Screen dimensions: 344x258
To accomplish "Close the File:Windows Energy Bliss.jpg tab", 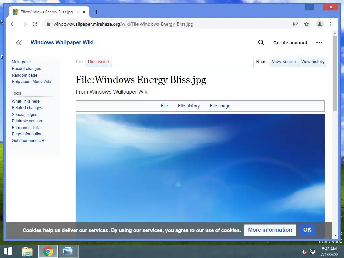I will (x=84, y=12).
